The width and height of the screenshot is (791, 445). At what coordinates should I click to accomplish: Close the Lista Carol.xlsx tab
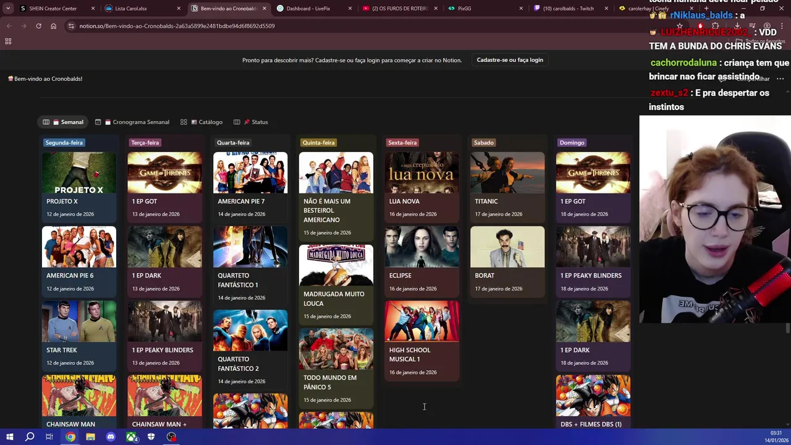coord(179,9)
